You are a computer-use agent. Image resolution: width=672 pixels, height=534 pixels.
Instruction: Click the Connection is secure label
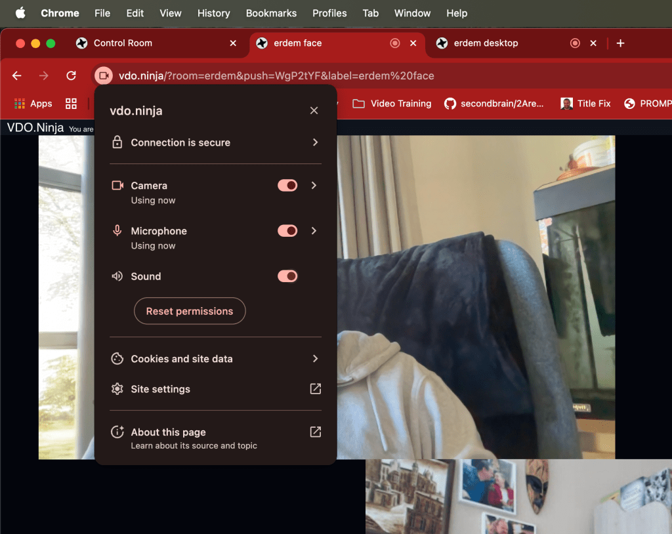(x=180, y=142)
